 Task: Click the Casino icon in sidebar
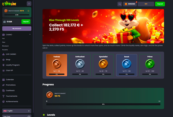click(3, 35)
